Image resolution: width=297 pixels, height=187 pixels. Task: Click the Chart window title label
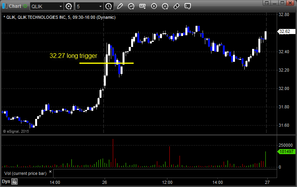[x=15, y=6]
